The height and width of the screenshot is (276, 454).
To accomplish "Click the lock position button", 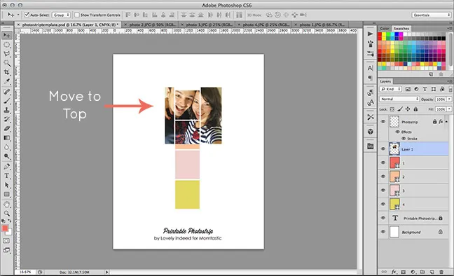I will [408, 109].
